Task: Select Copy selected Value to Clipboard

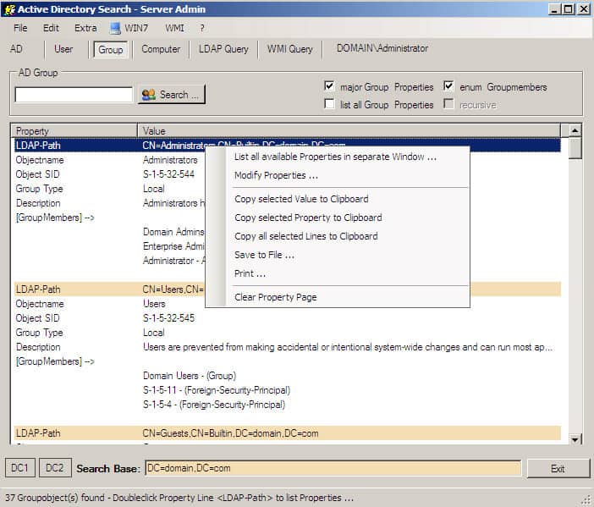Action: 301,199
